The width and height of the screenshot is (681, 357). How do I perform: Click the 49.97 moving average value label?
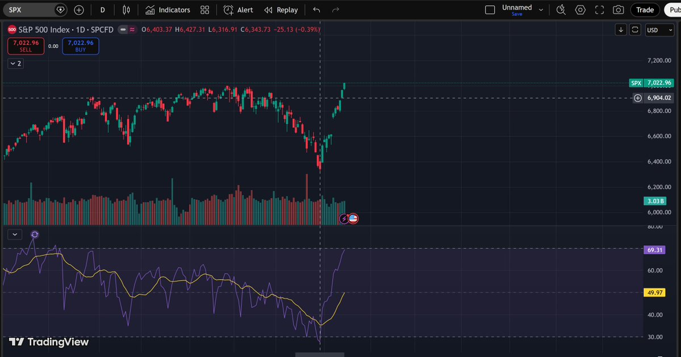point(654,292)
